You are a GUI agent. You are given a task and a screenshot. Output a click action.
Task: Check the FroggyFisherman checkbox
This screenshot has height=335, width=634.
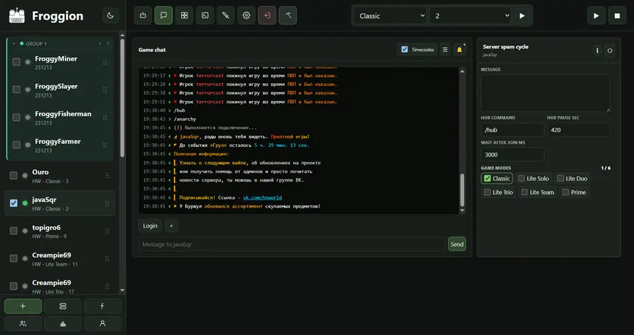(16, 117)
